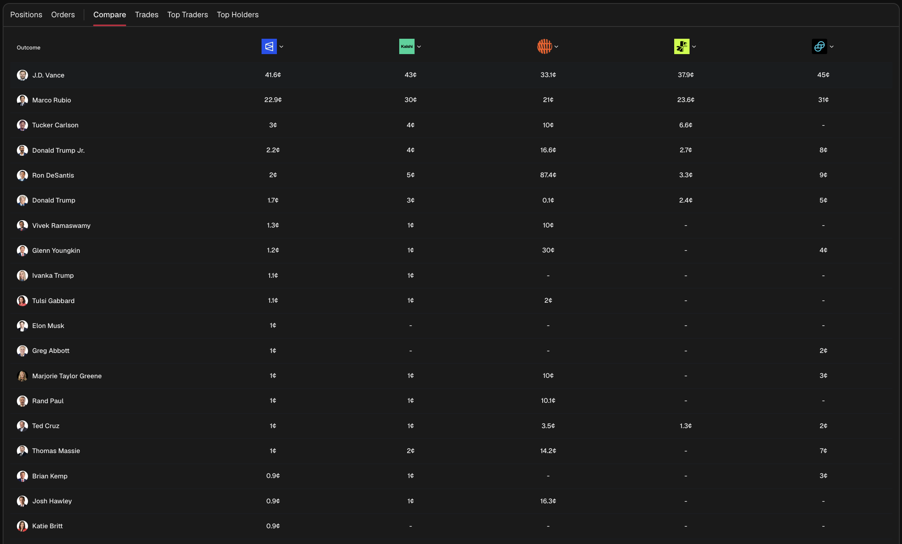The height and width of the screenshot is (544, 902).
Task: Expand dropdown next to the Kalshi logo
Action: coord(419,47)
